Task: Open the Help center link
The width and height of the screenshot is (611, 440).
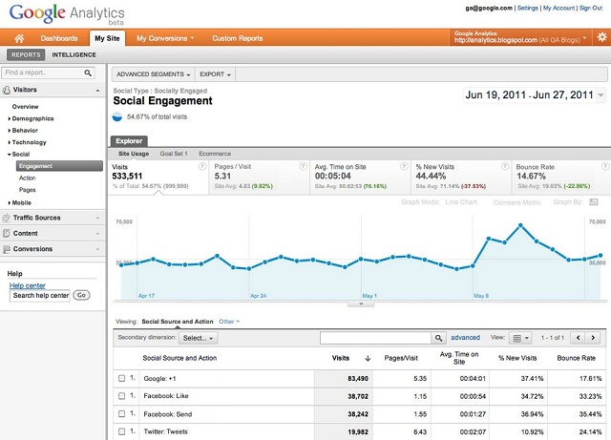Action: tap(28, 285)
